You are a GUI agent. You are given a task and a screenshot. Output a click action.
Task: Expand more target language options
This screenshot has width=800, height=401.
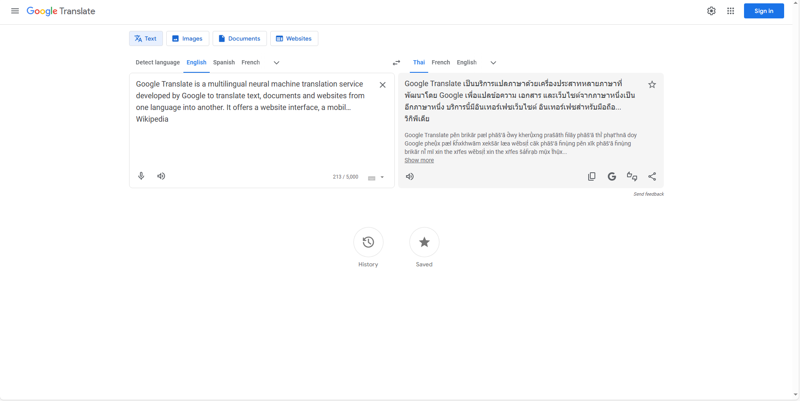click(493, 62)
